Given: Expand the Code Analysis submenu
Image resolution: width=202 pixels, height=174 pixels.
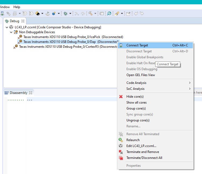Looking at the screenshot, I should (x=155, y=83).
